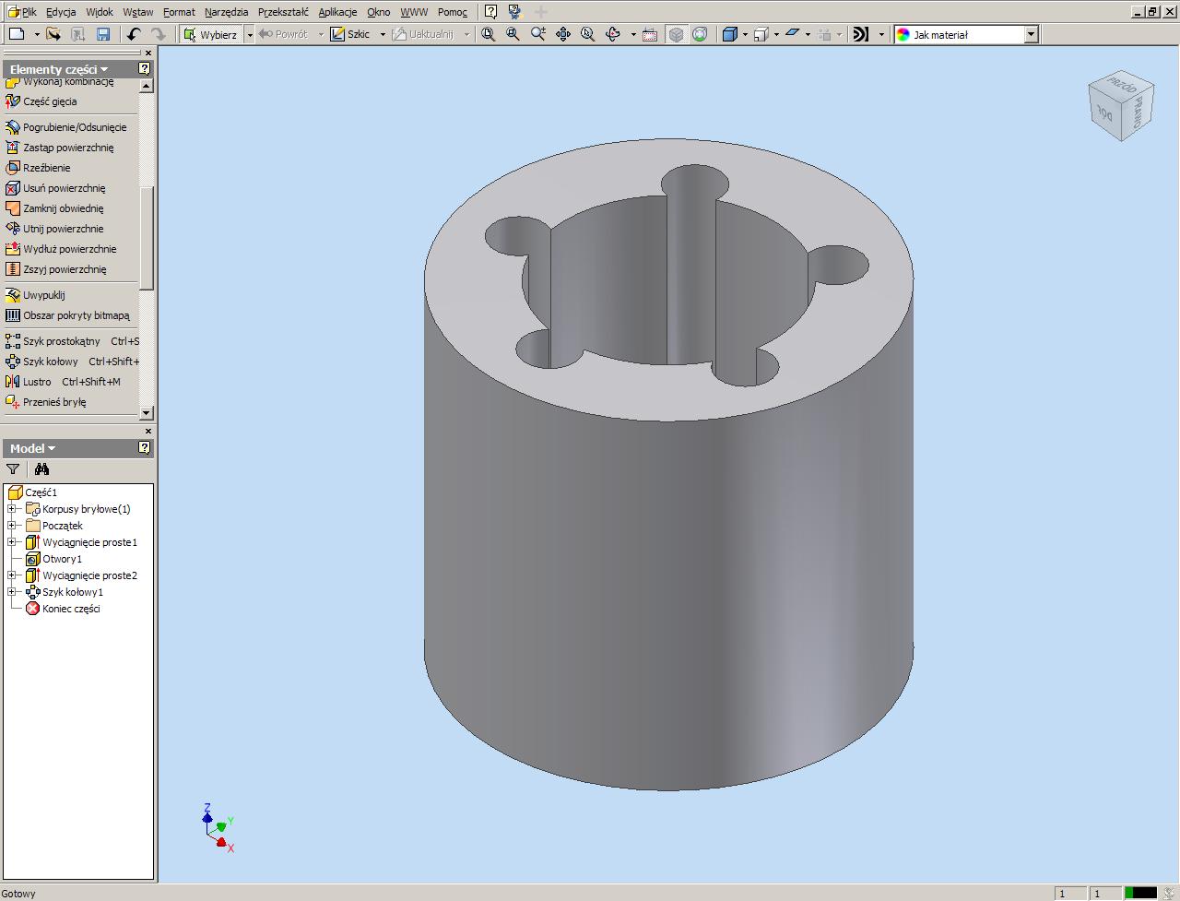Activate the Pan view tool

[563, 34]
